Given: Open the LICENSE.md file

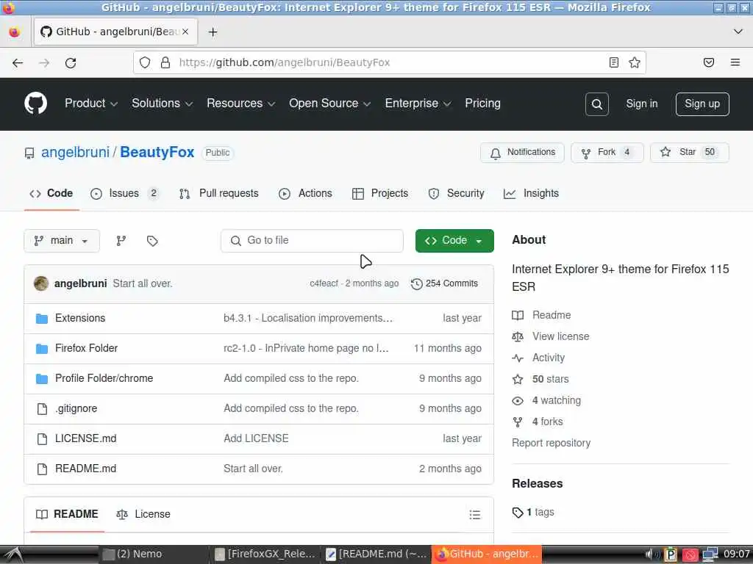Looking at the screenshot, I should pyautogui.click(x=85, y=439).
